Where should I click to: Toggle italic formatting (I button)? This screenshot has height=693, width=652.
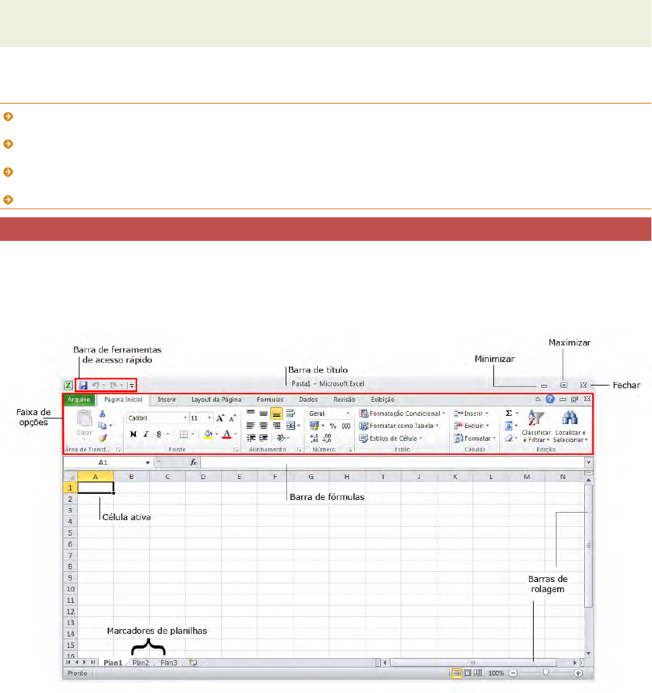click(x=145, y=434)
